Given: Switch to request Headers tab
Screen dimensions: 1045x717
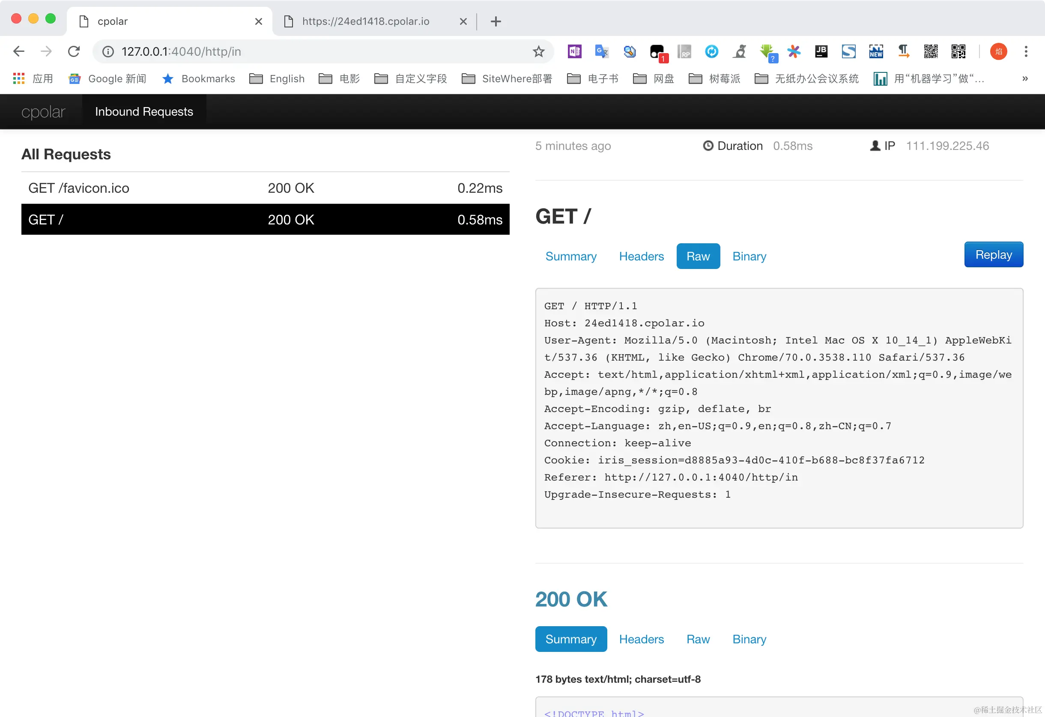Looking at the screenshot, I should [x=641, y=257].
